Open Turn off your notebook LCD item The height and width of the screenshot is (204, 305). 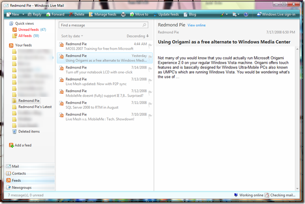[105, 70]
